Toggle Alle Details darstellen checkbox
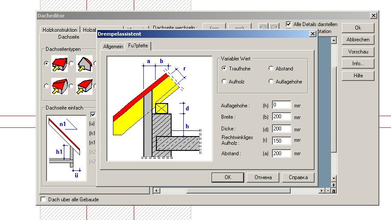The width and height of the screenshot is (391, 220). pyautogui.click(x=289, y=24)
